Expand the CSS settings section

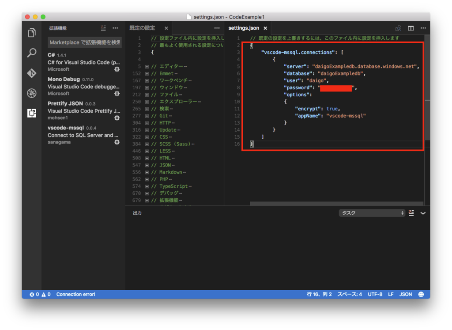[147, 137]
